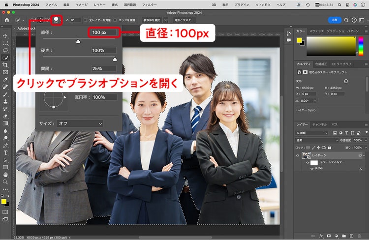Toggle the pixel layer filter icon

pyautogui.click(x=335, y=133)
